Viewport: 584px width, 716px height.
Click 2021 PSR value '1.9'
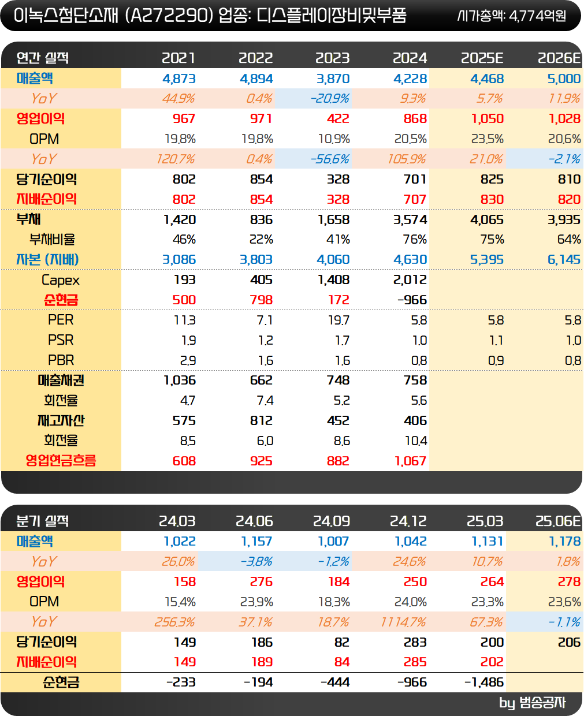[188, 340]
